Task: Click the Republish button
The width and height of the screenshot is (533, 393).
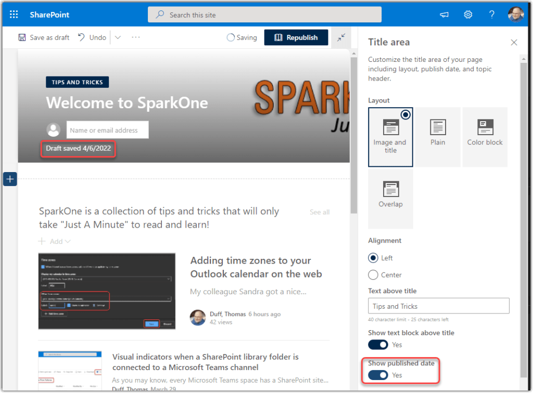Action: click(296, 37)
